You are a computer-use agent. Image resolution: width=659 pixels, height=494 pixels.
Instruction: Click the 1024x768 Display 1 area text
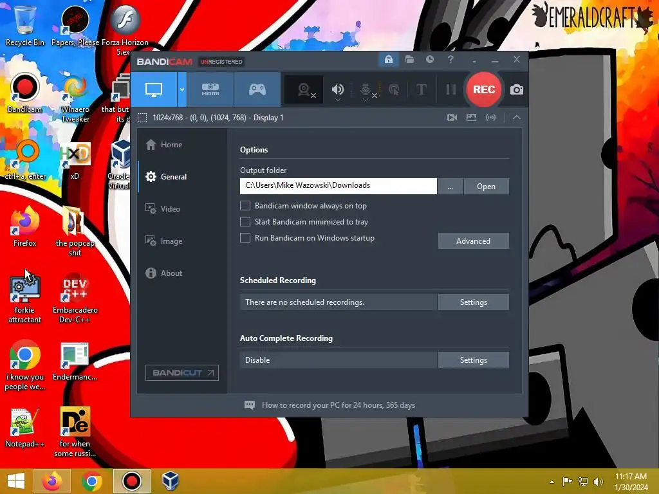pos(218,118)
